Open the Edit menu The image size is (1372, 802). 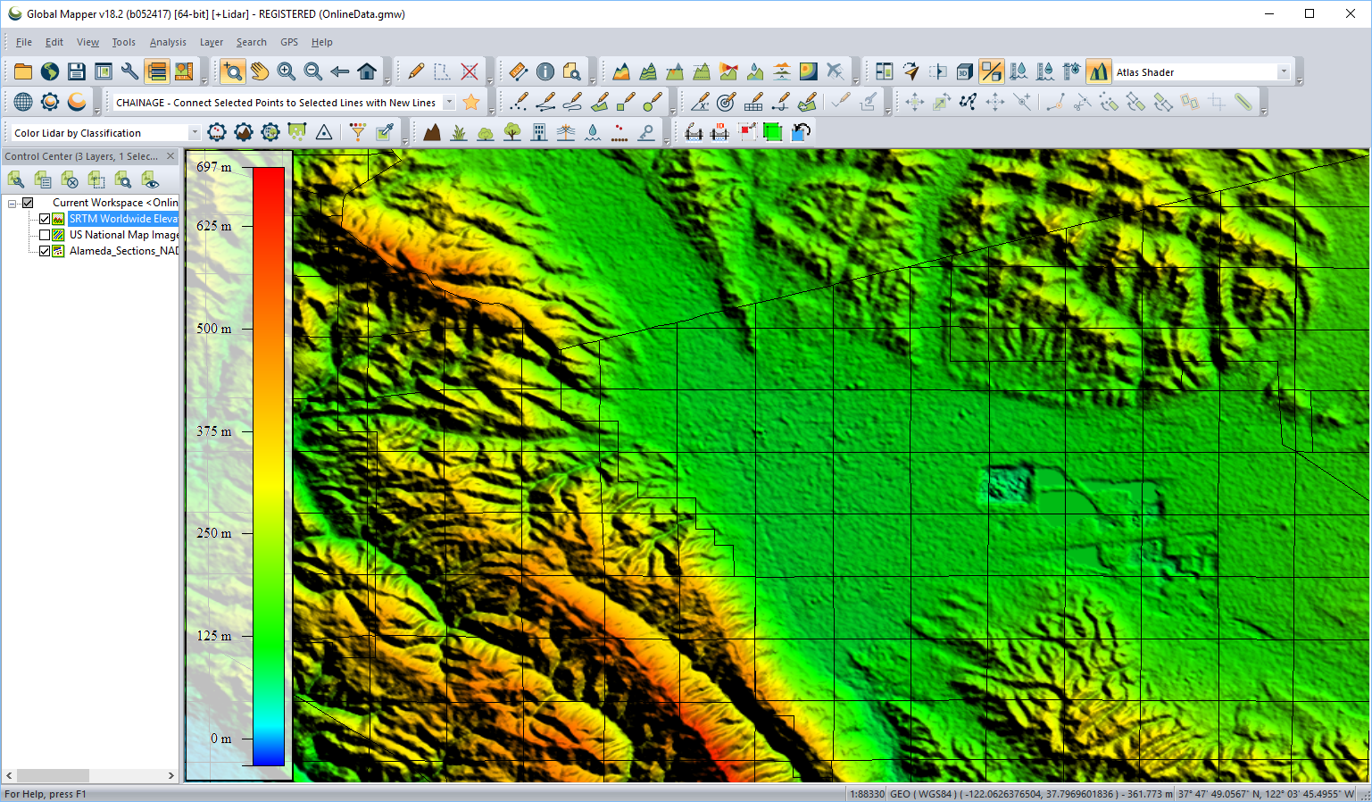(x=54, y=42)
